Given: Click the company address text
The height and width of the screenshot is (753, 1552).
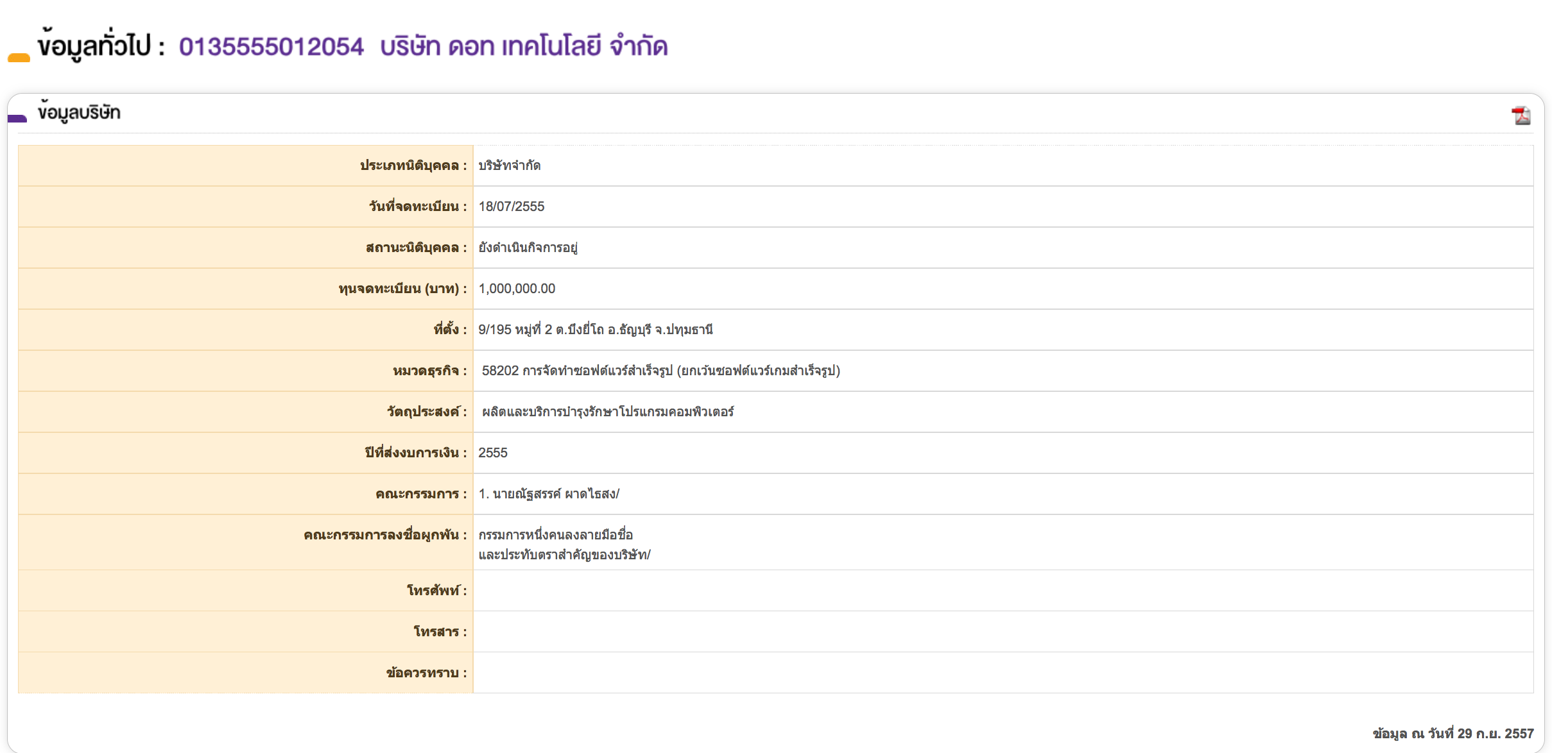Looking at the screenshot, I should [x=595, y=330].
